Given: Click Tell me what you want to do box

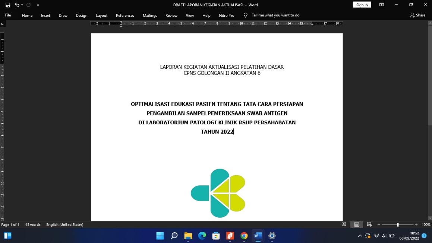Looking at the screenshot, I should point(275,15).
